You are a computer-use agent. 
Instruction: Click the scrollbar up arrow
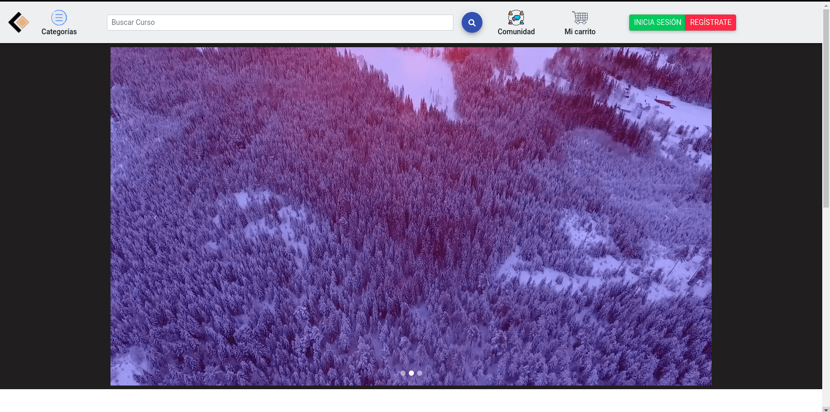point(826,5)
